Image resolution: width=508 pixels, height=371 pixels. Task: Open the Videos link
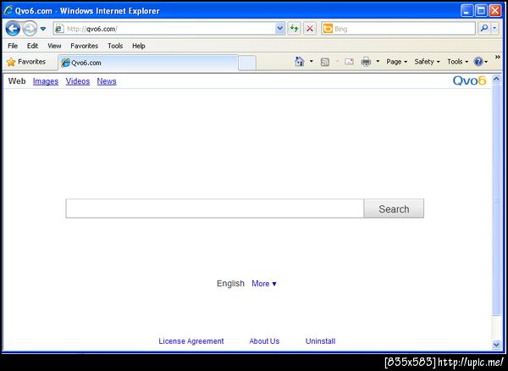tap(78, 81)
